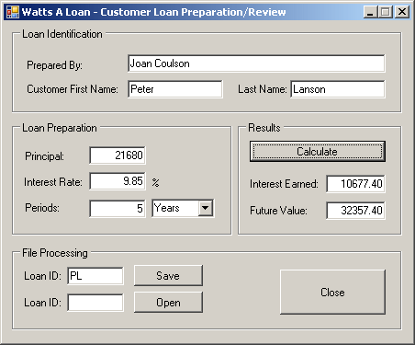This screenshot has height=345, width=415.
Task: Close window using title bar X
Action: point(402,12)
